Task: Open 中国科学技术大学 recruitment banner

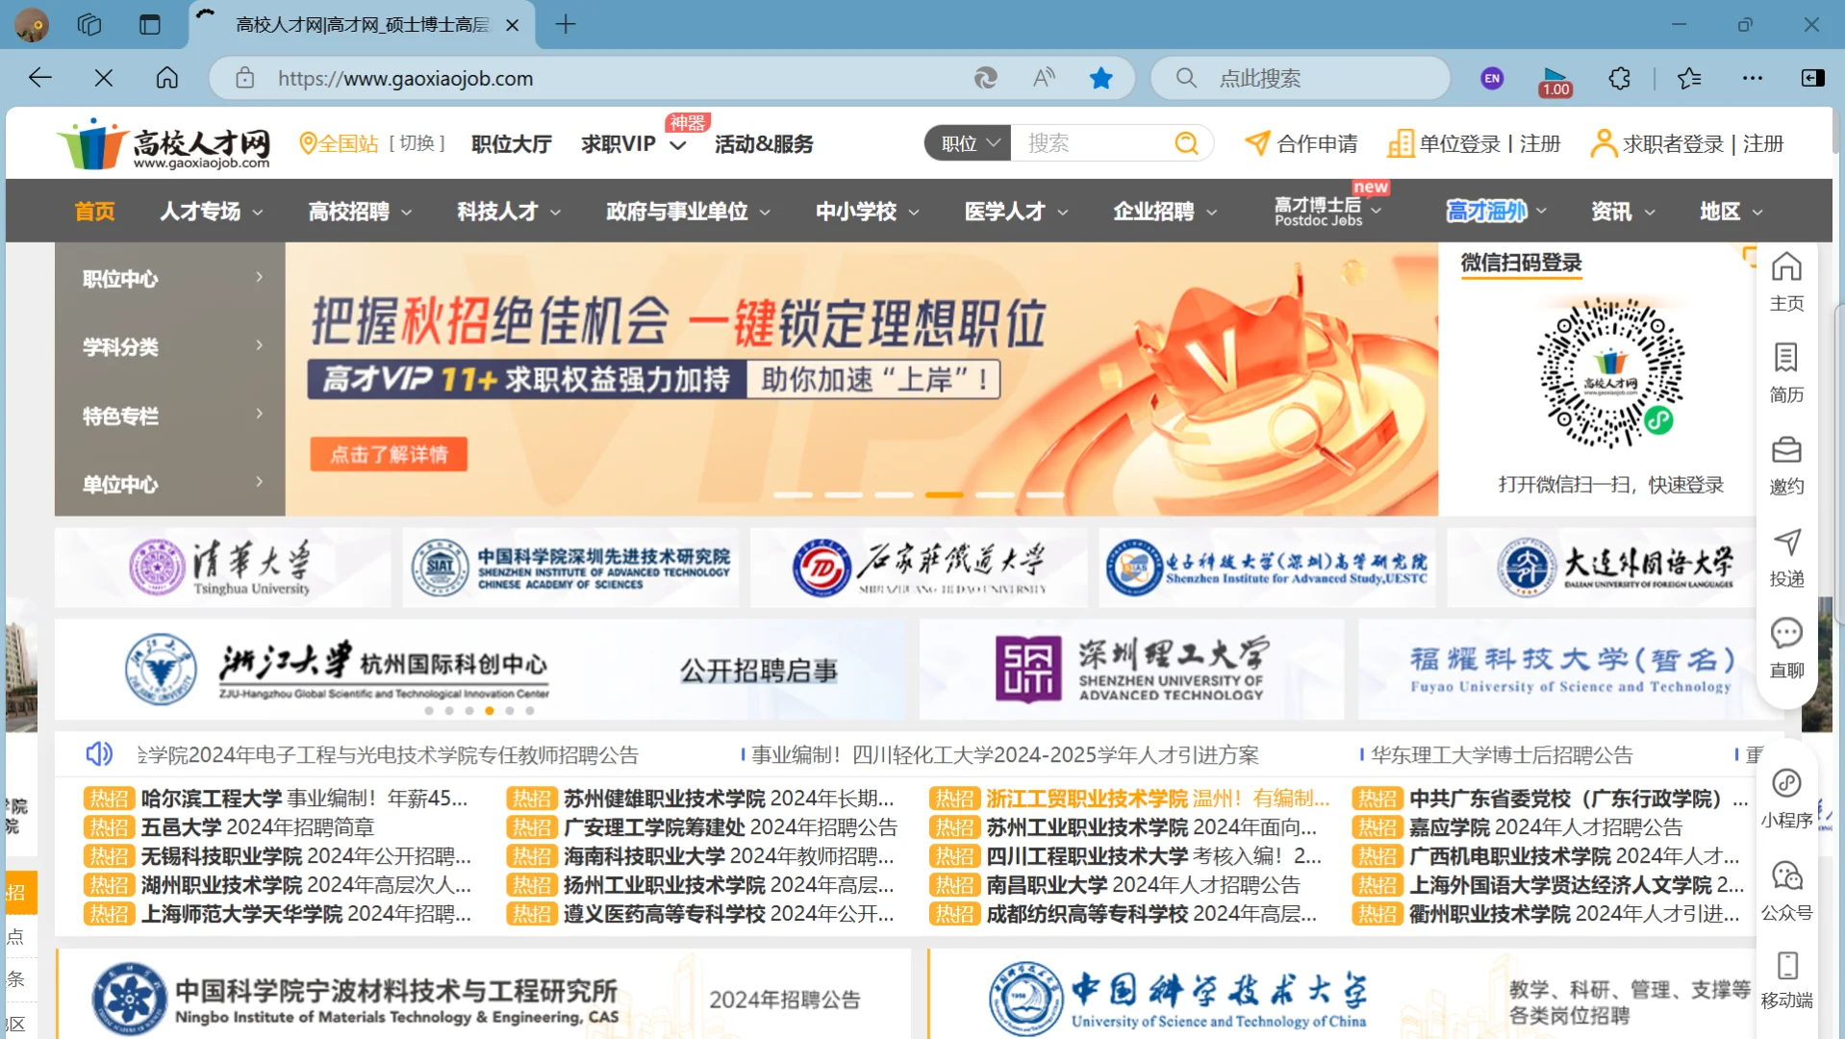Action: click(1342, 996)
